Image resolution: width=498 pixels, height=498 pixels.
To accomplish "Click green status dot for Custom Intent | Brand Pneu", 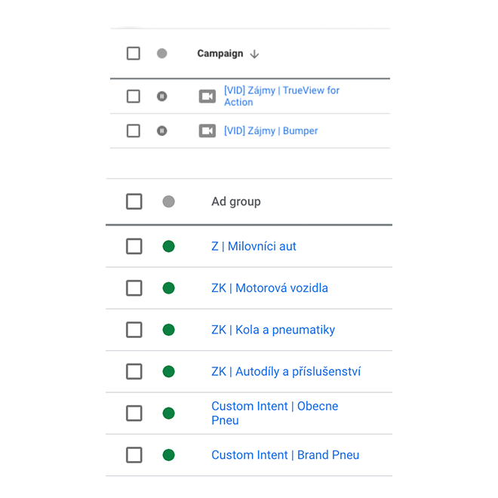I will 169,455.
